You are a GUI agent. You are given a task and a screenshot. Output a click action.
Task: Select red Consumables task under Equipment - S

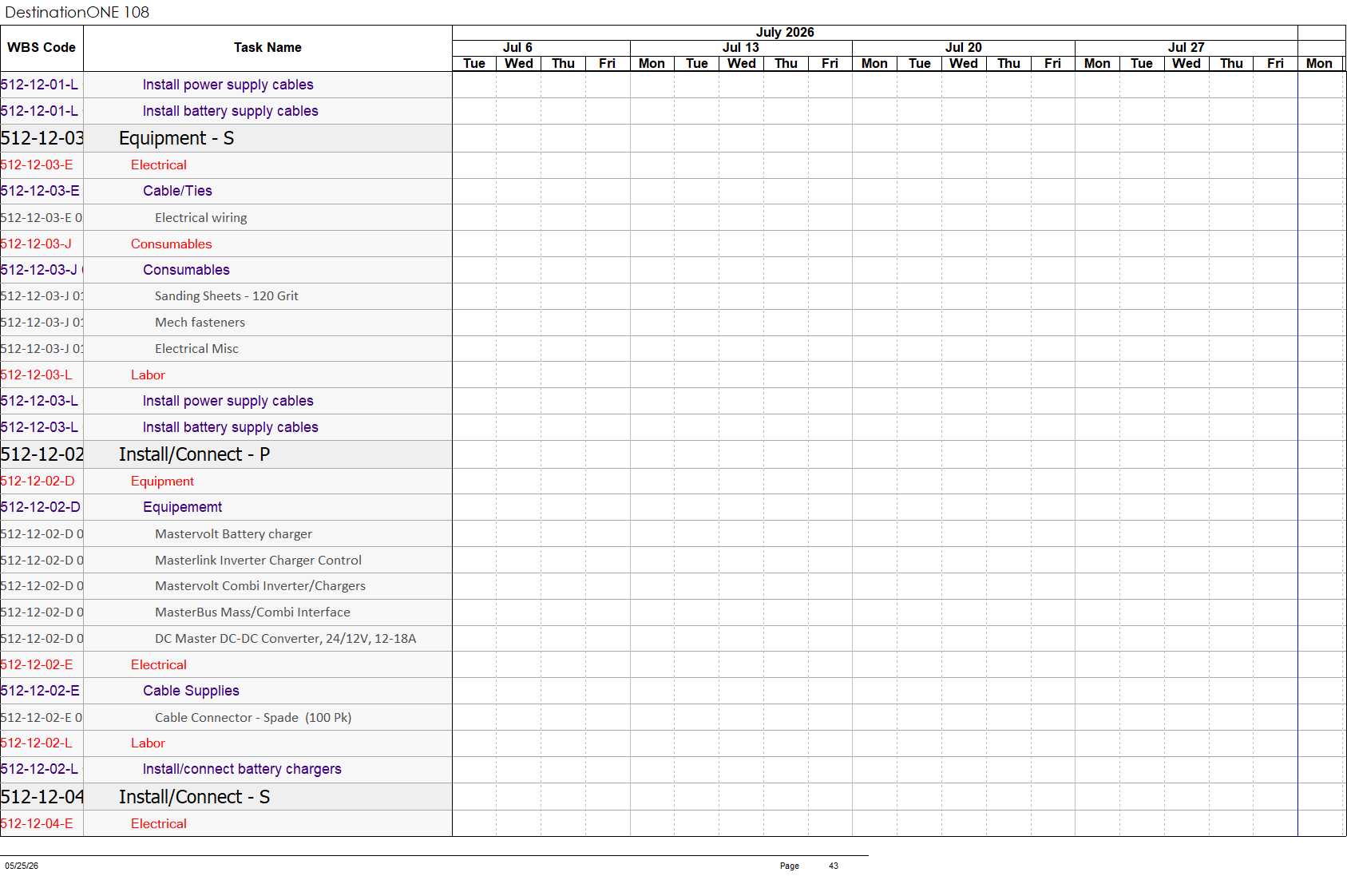(172, 244)
